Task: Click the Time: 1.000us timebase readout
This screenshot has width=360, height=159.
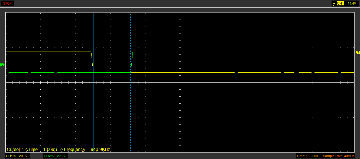Action: [307, 156]
